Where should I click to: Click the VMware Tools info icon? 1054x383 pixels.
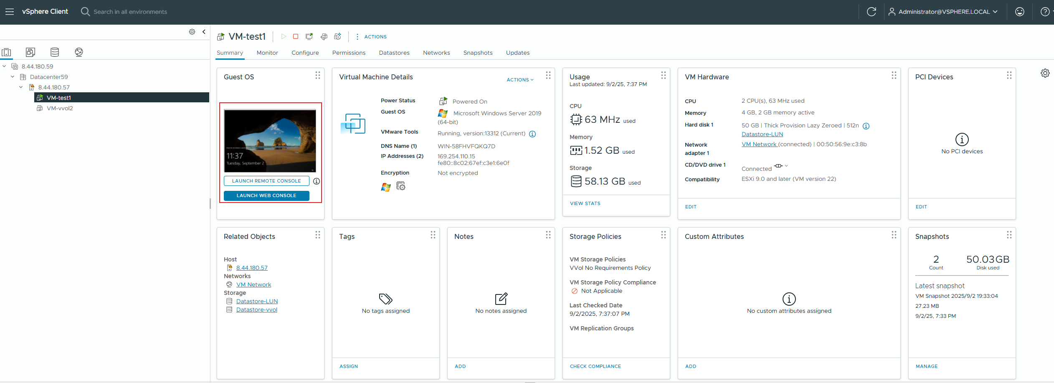tap(532, 134)
